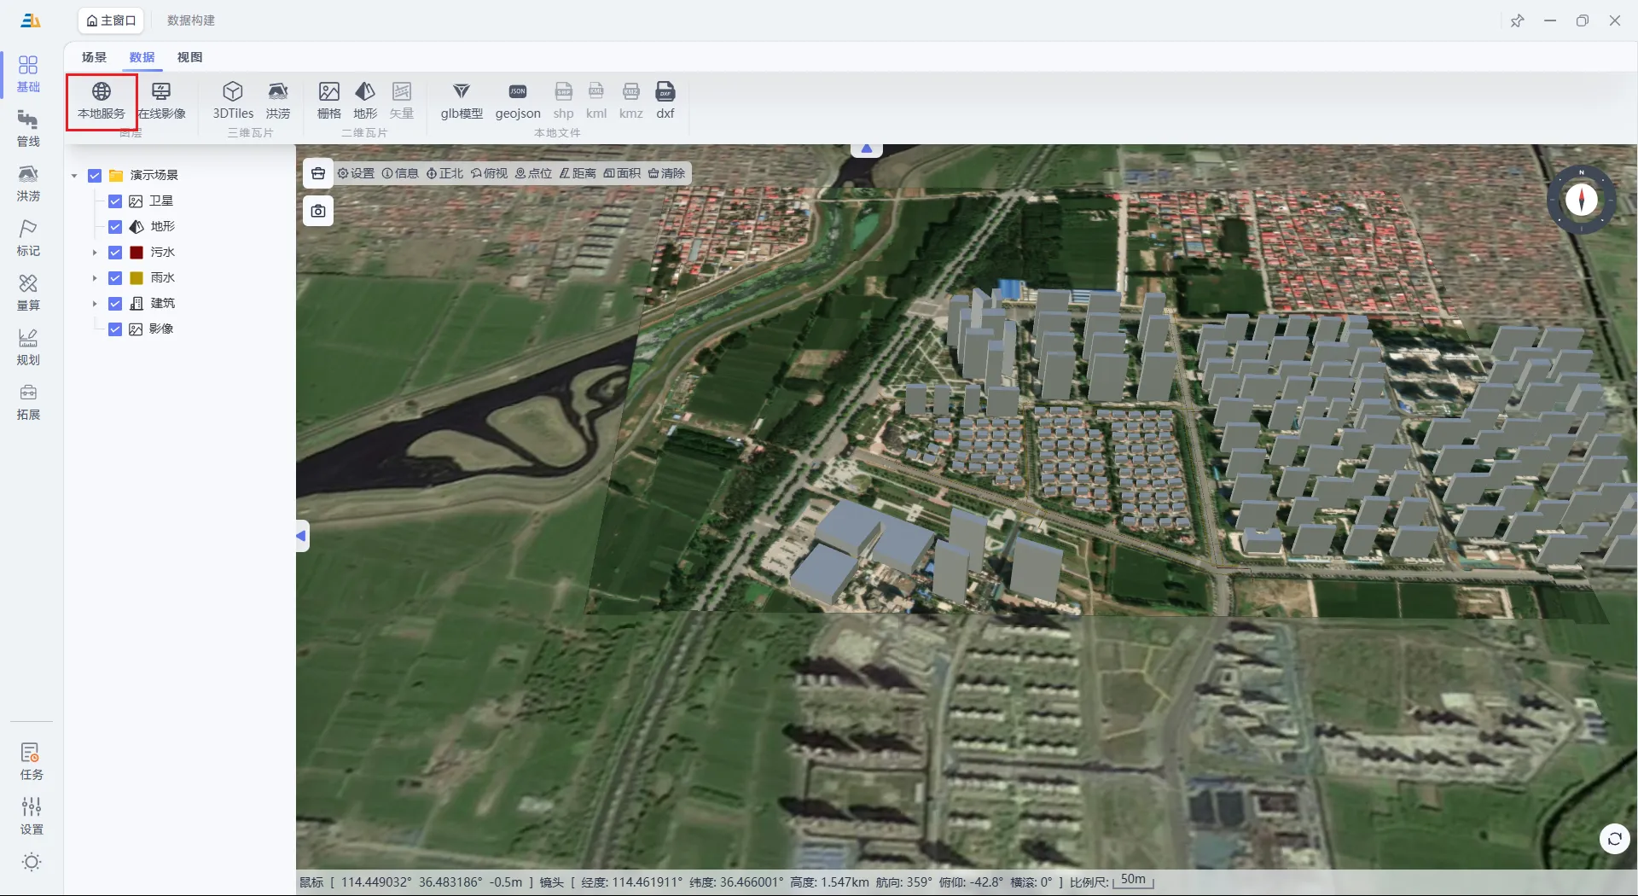Add a 地形 terrain tile layer
Screen dimensions: 1638x896
[365, 101]
